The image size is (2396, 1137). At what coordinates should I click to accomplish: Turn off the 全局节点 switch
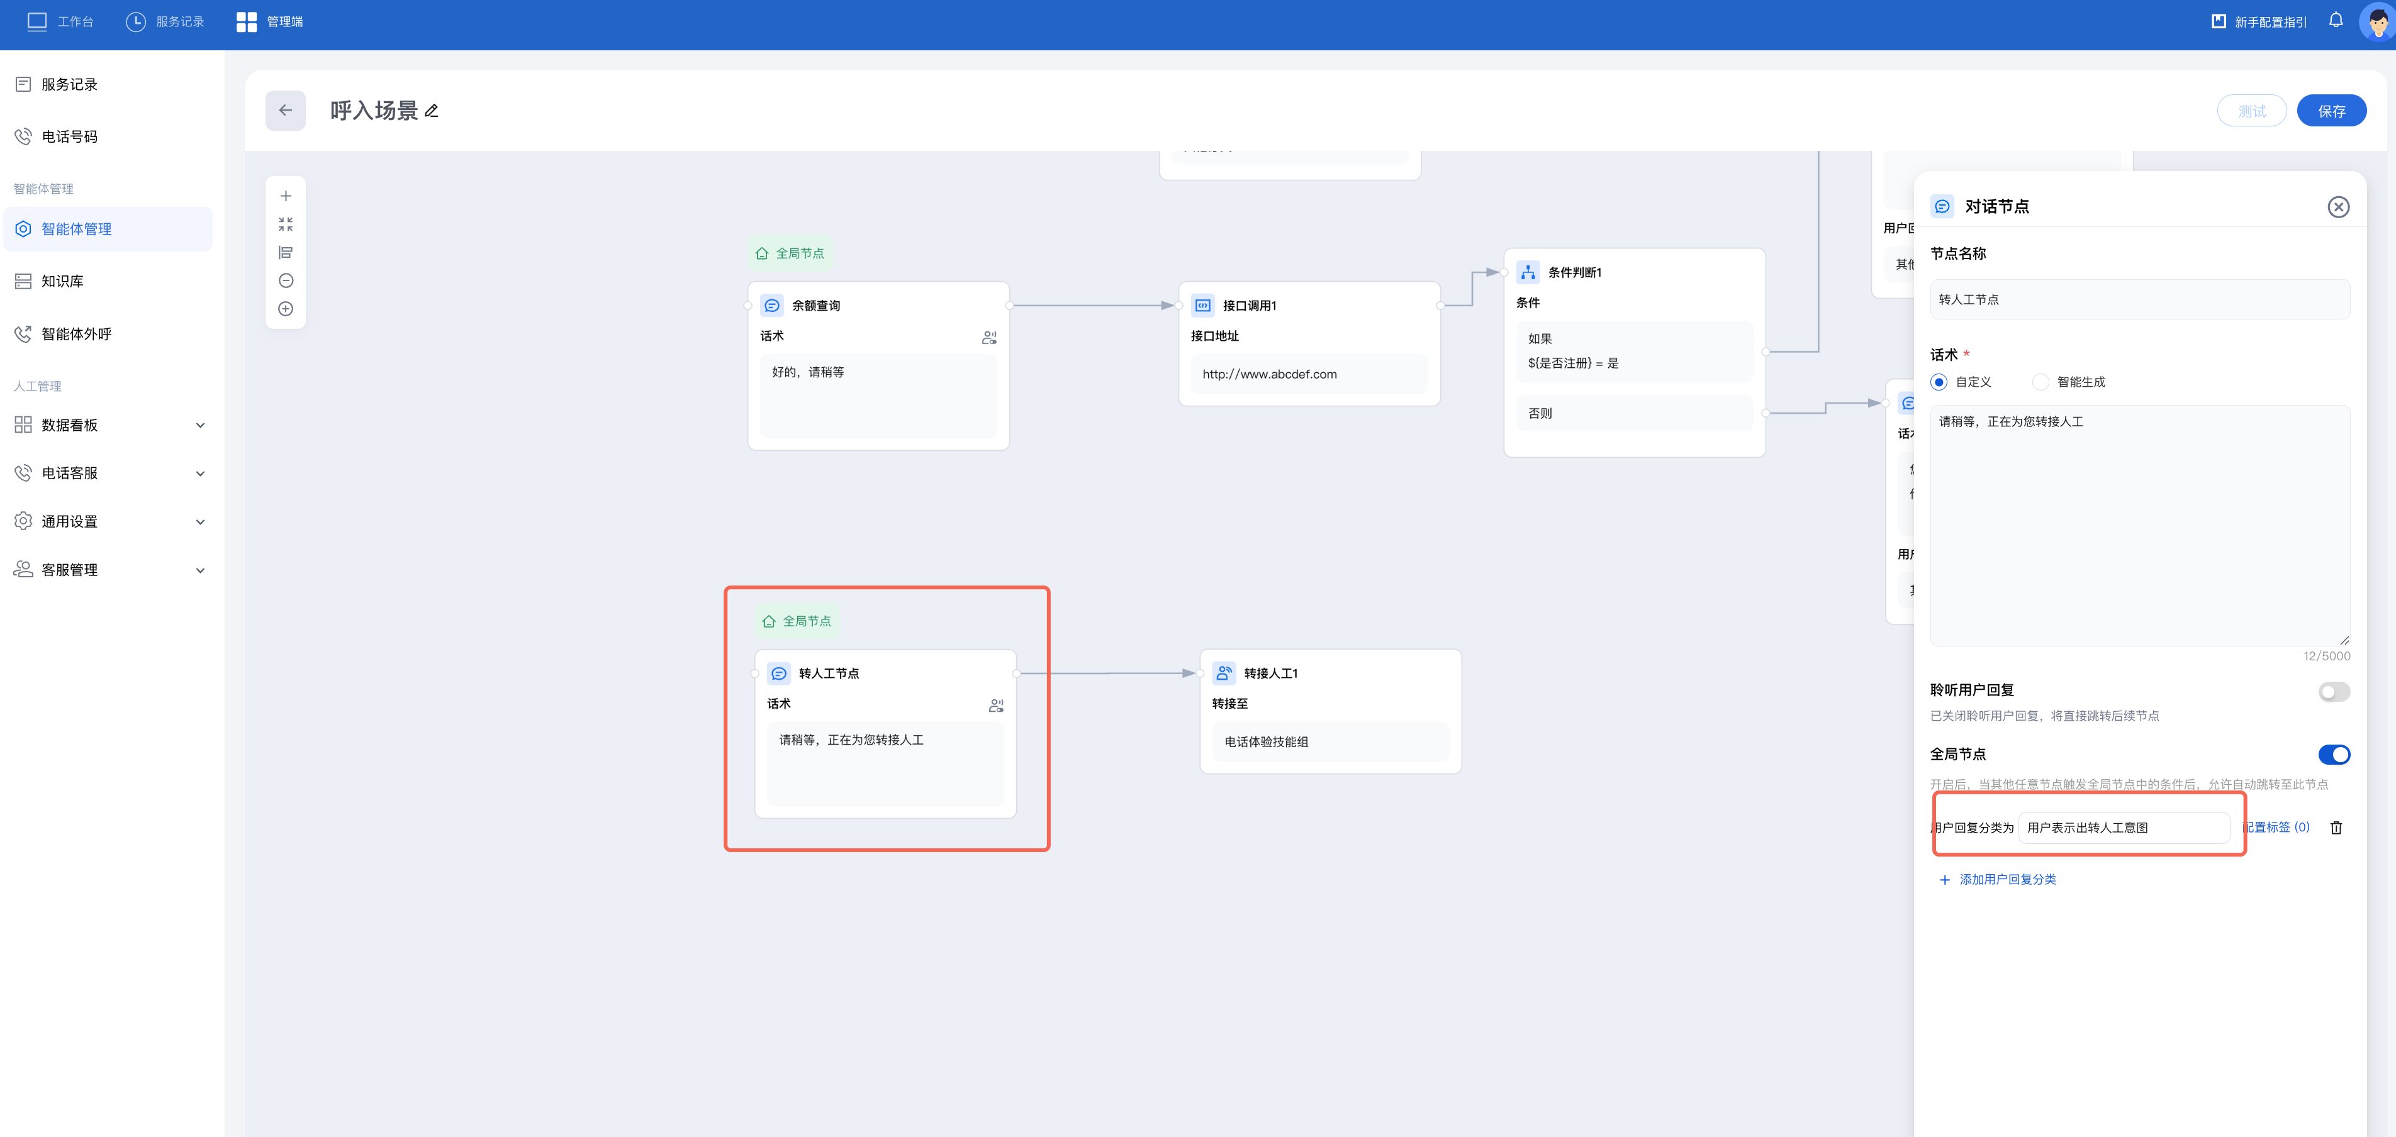pos(2334,755)
